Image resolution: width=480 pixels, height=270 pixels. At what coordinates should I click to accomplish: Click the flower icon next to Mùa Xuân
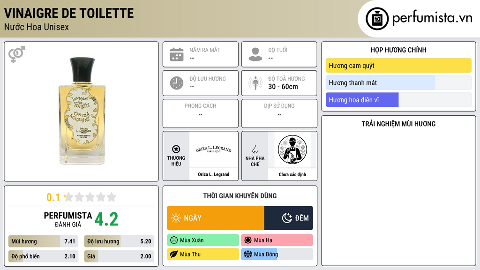pyautogui.click(x=174, y=240)
